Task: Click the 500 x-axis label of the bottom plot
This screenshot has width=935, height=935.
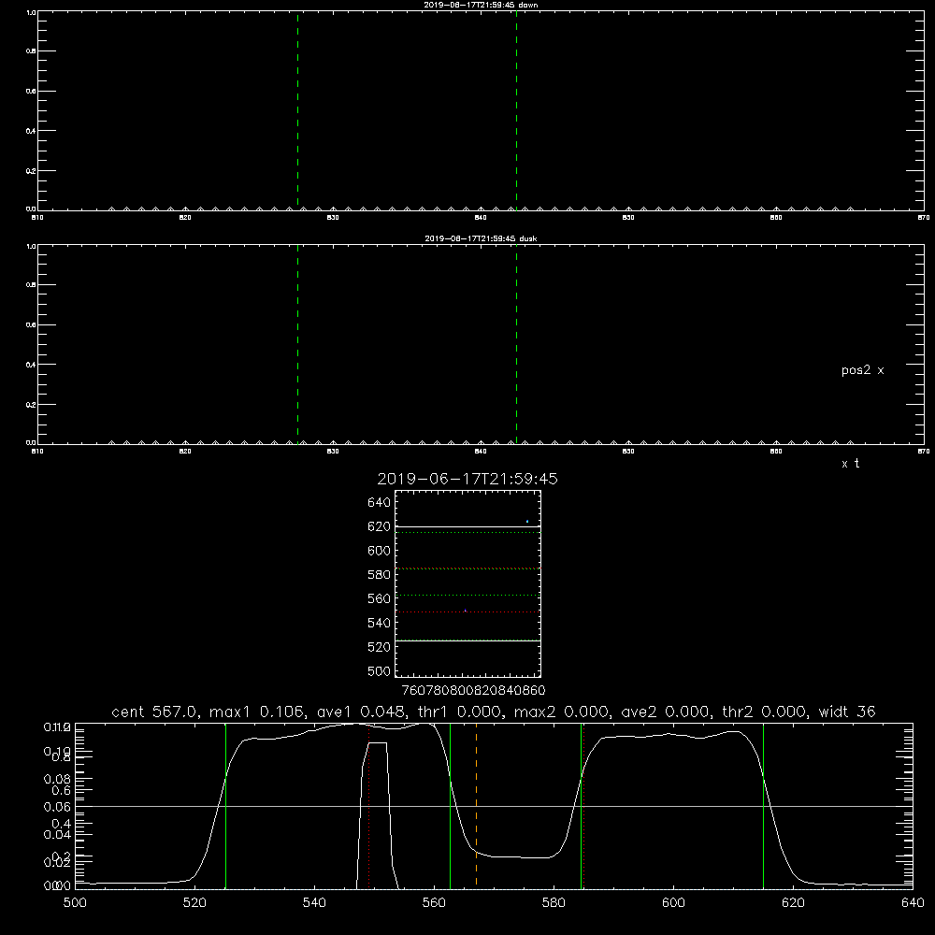Action: click(x=75, y=903)
